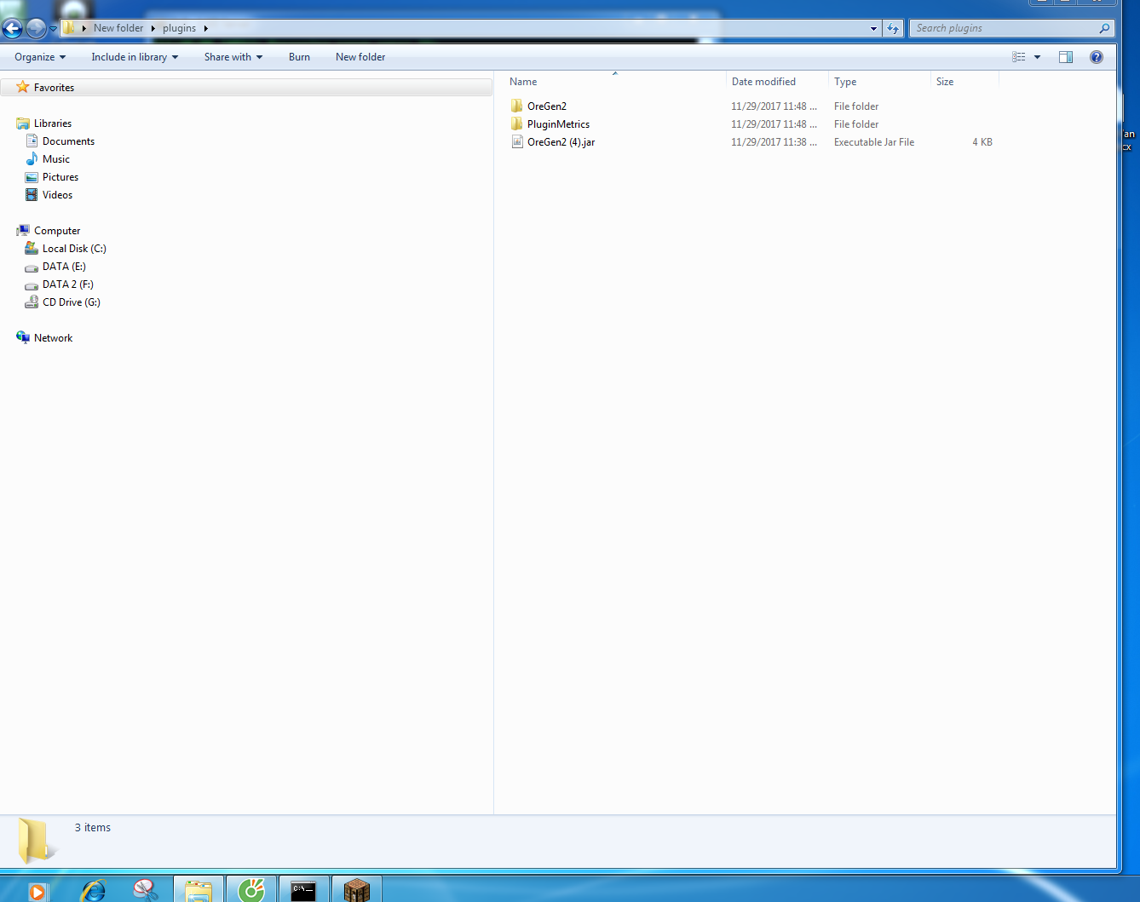The image size is (1140, 902).
Task: Expand the arrow after "plugins" breadcrumb
Action: tap(205, 28)
